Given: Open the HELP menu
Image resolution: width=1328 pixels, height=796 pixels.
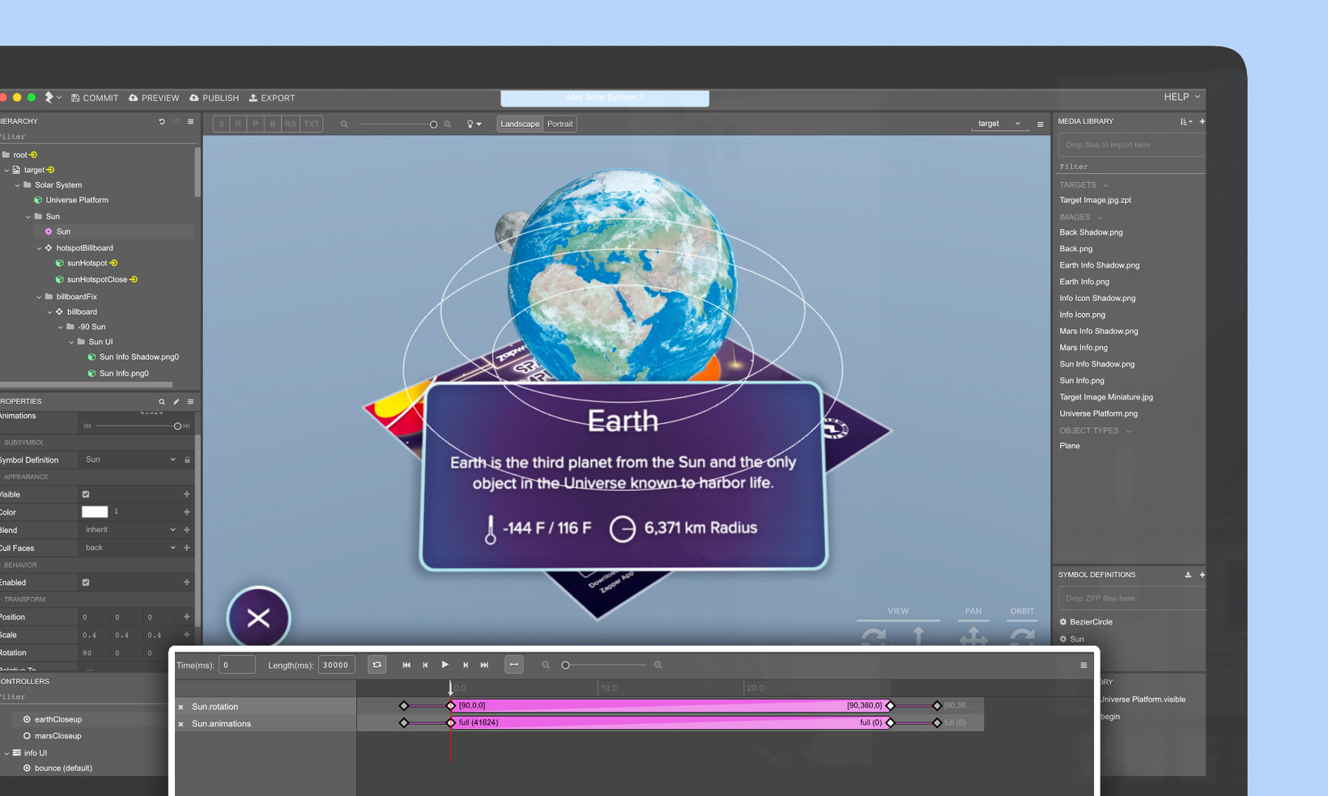Looking at the screenshot, I should (x=1181, y=97).
